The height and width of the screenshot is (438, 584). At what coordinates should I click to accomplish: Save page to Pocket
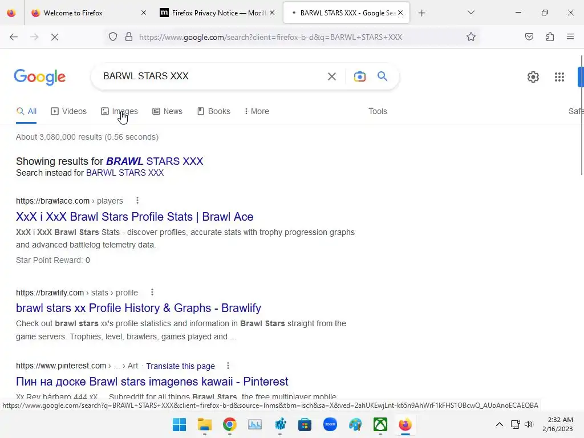click(x=529, y=37)
